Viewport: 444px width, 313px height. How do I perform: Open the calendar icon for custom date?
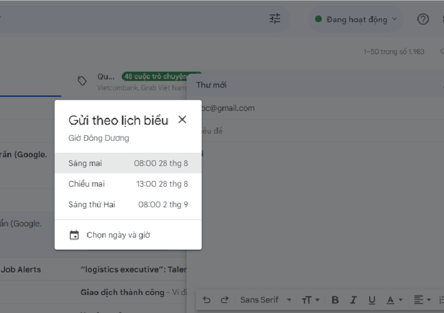coord(74,235)
